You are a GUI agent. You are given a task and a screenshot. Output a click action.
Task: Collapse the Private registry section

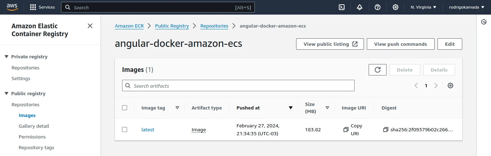point(6,57)
